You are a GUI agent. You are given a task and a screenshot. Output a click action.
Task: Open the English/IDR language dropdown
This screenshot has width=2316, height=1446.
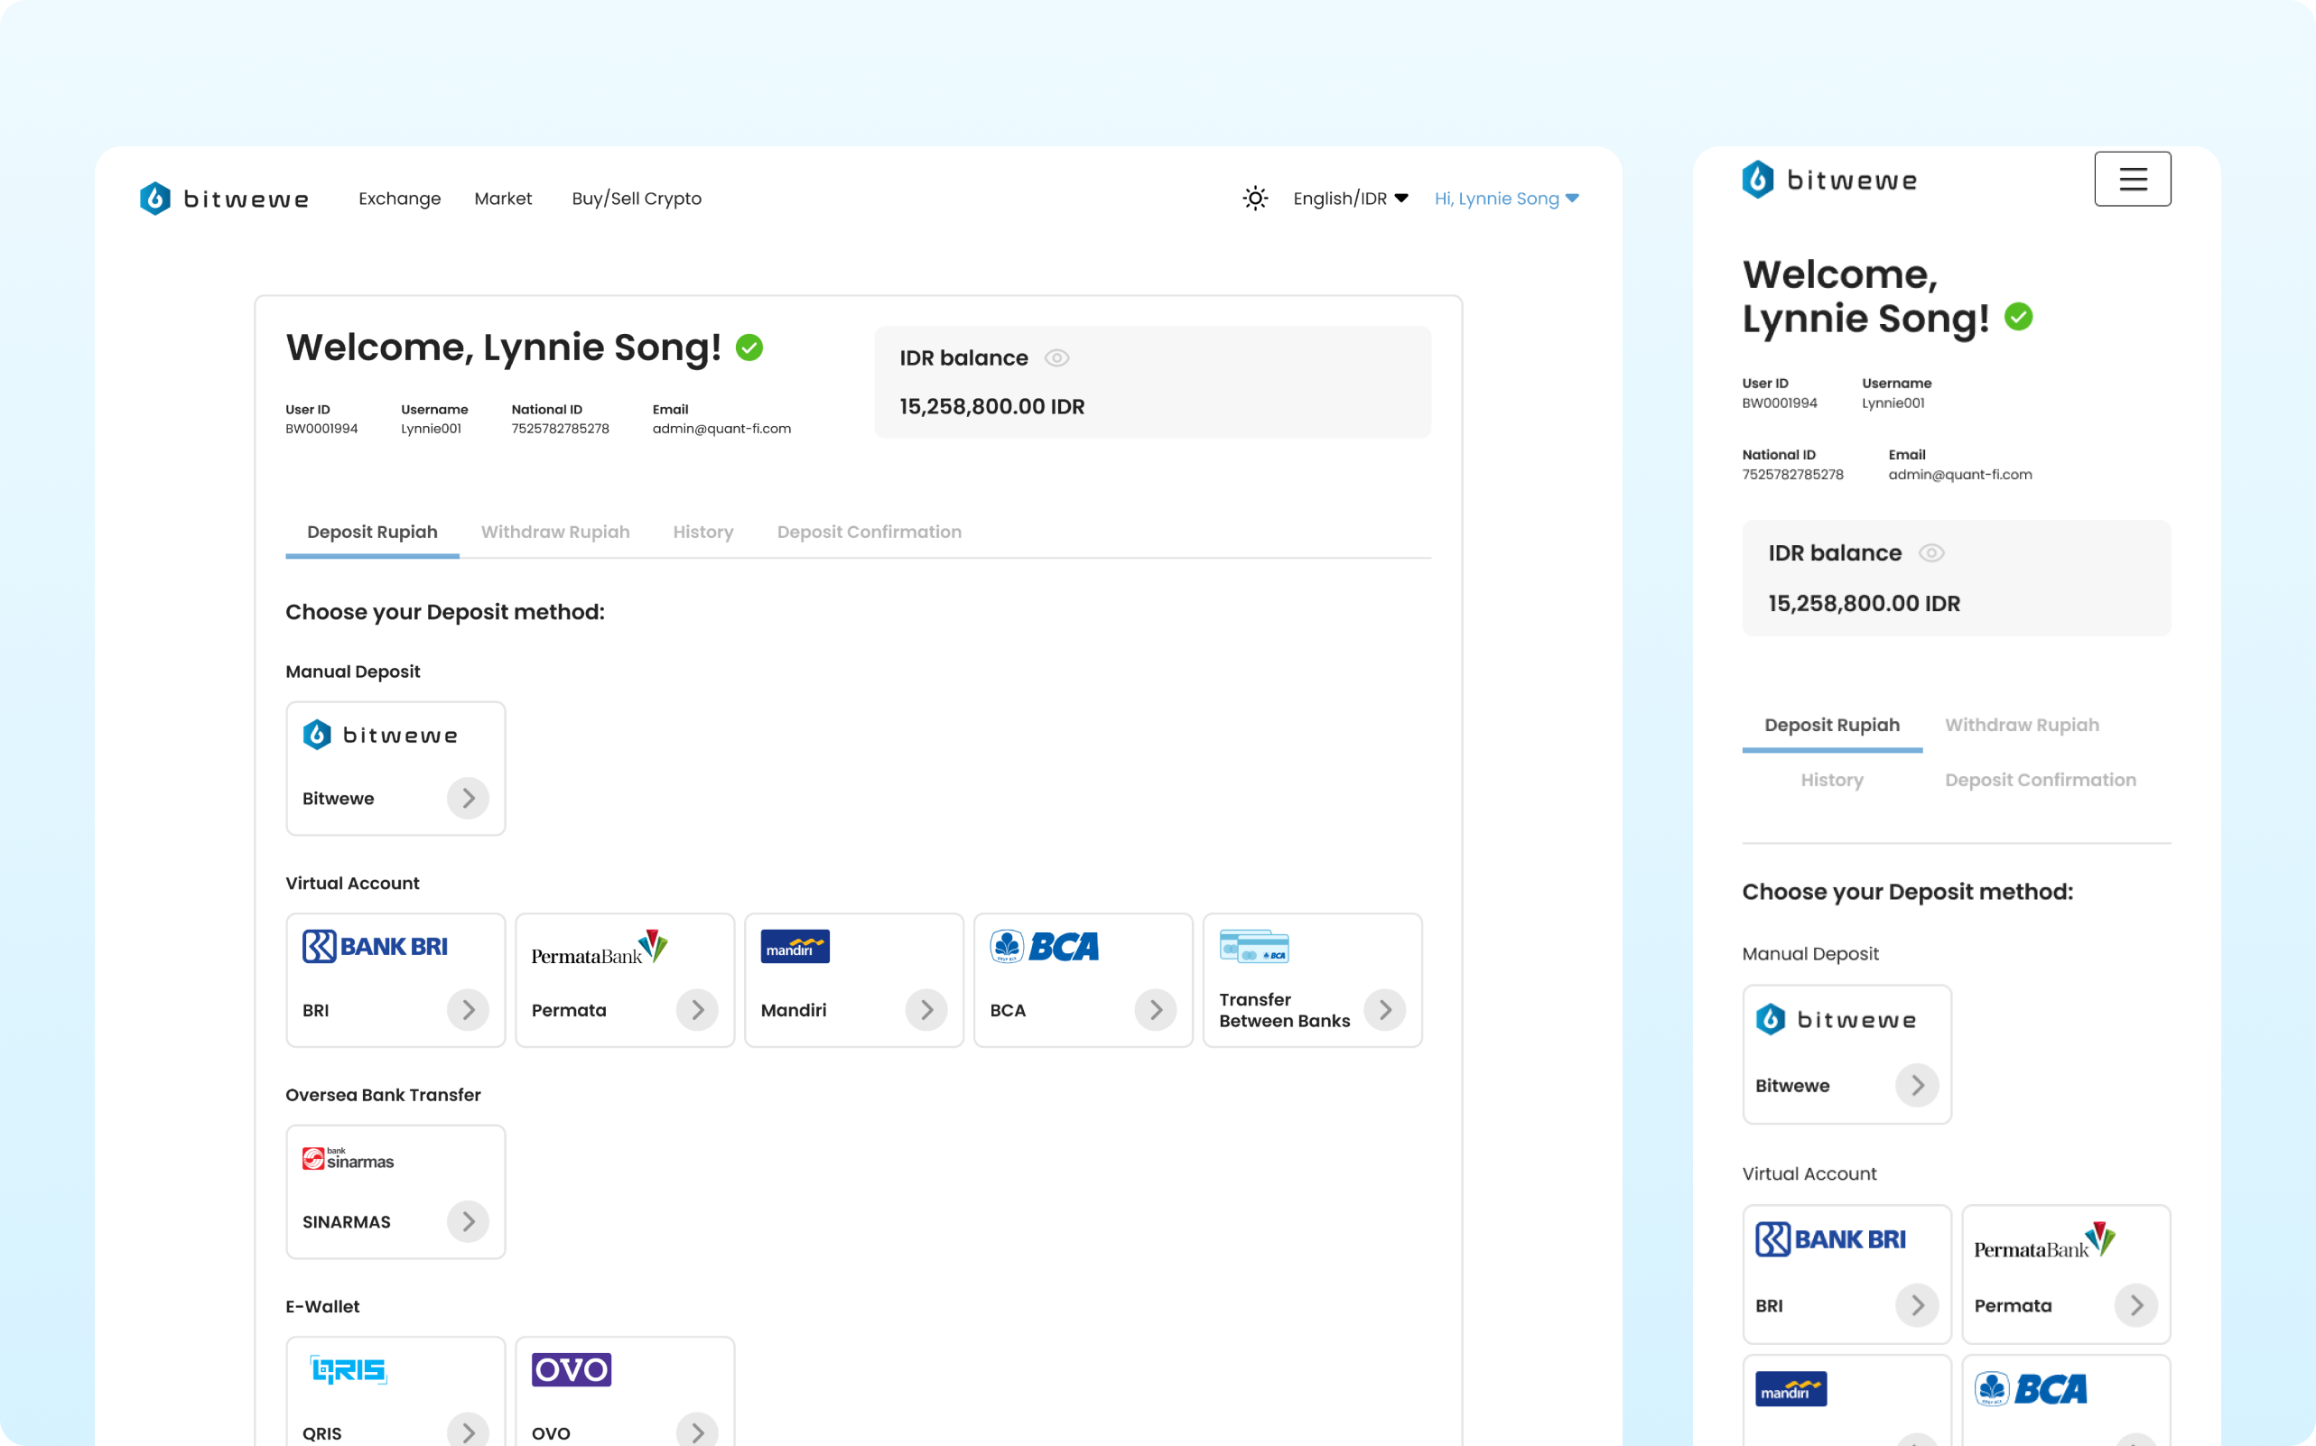1350,198
